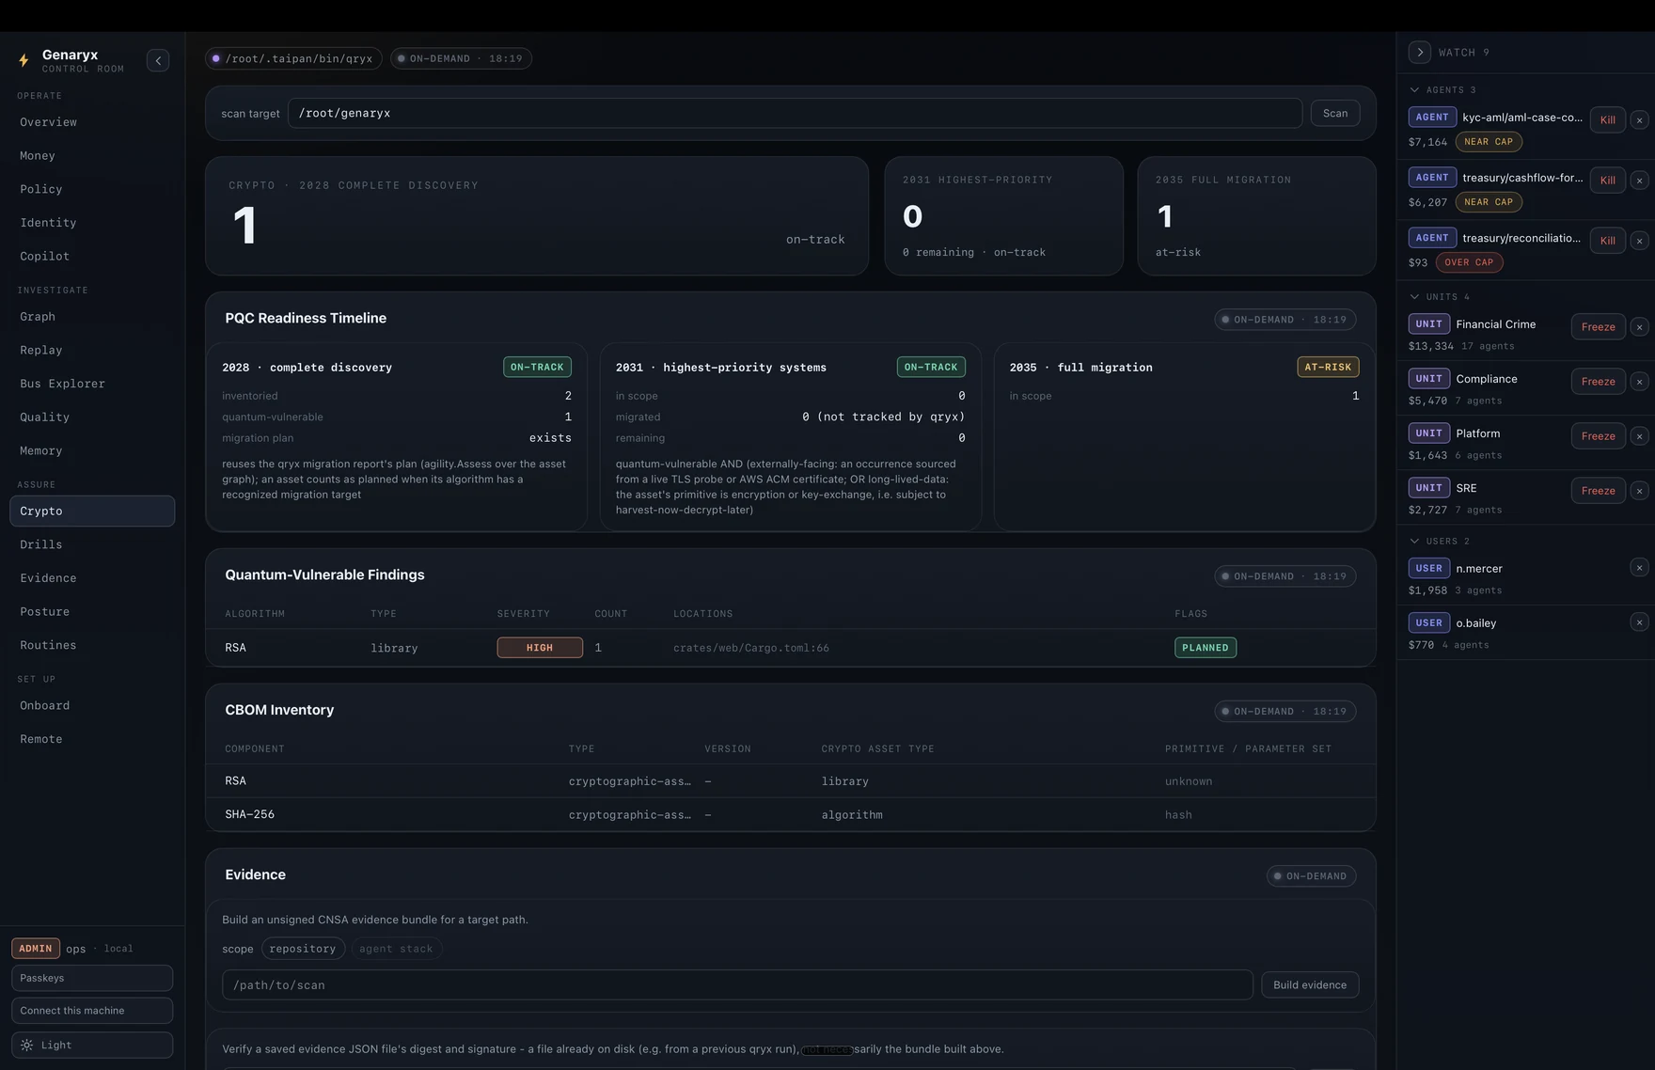Dismiss the o.bailey user row
The image size is (1655, 1070).
[x=1639, y=622]
